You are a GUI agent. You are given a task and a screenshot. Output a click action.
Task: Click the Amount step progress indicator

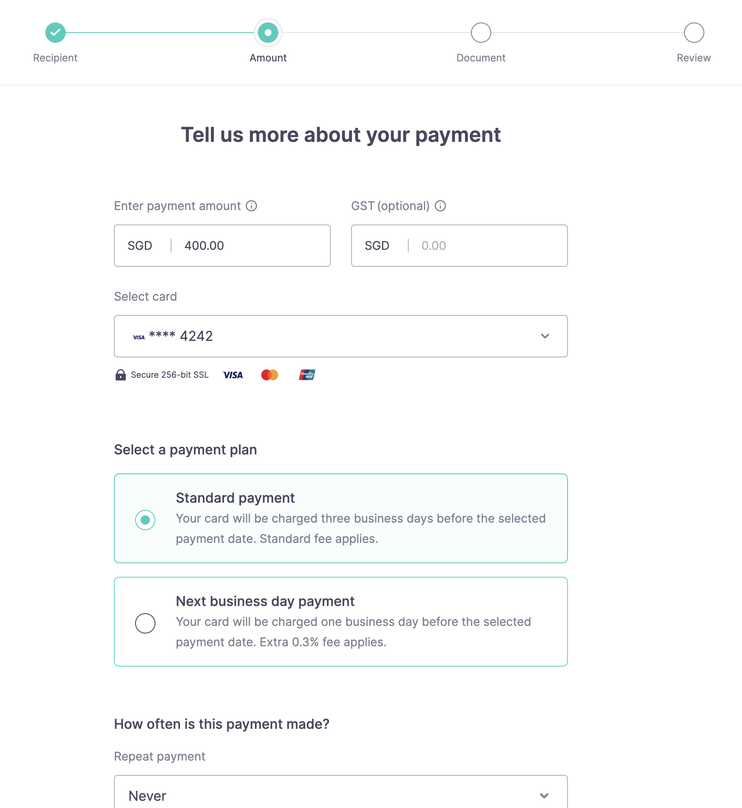click(268, 33)
